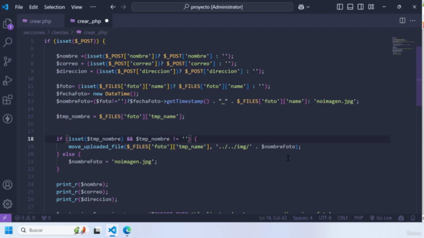Image resolution: width=424 pixels, height=238 pixels.
Task: Click getTimestamp() on line 13
Action: [188, 101]
